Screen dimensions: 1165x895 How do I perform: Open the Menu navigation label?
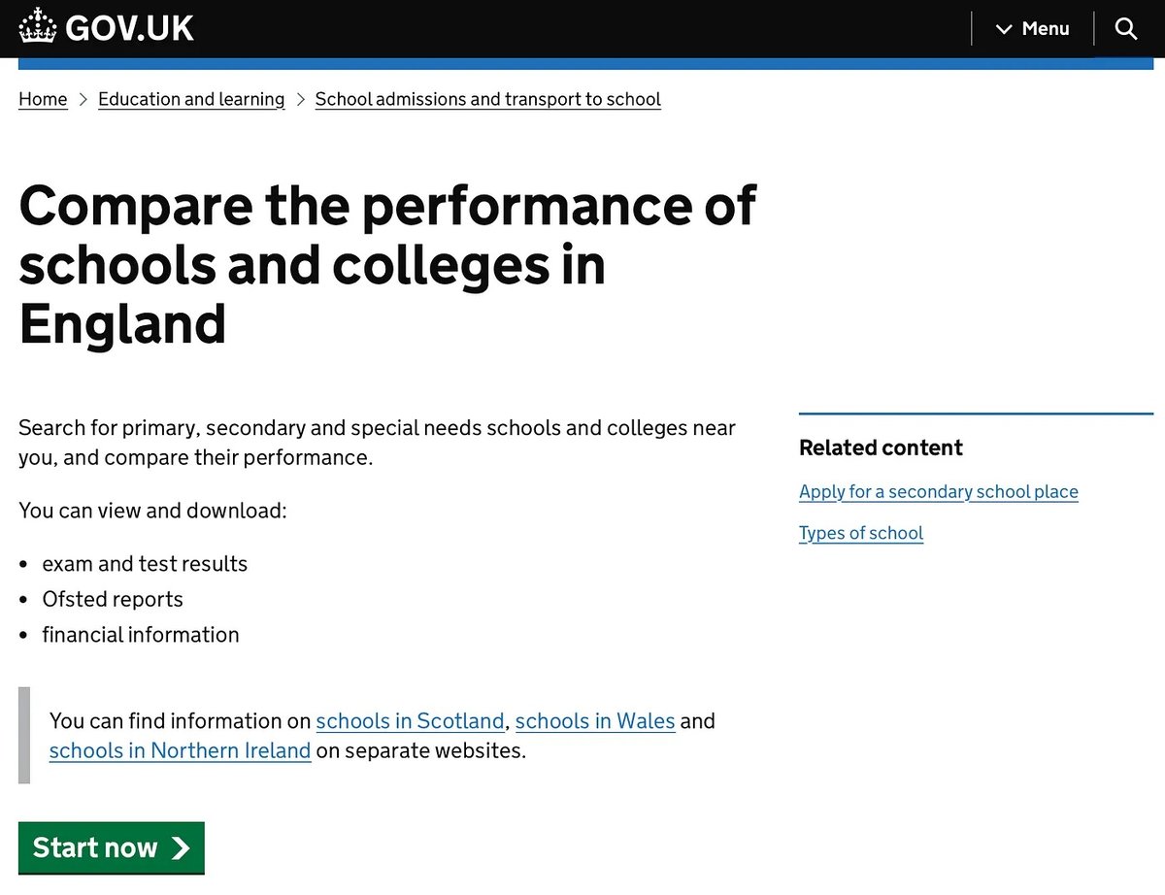click(1046, 29)
